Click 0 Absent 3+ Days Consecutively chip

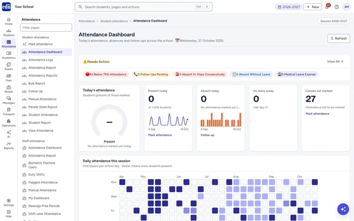[x=200, y=74]
